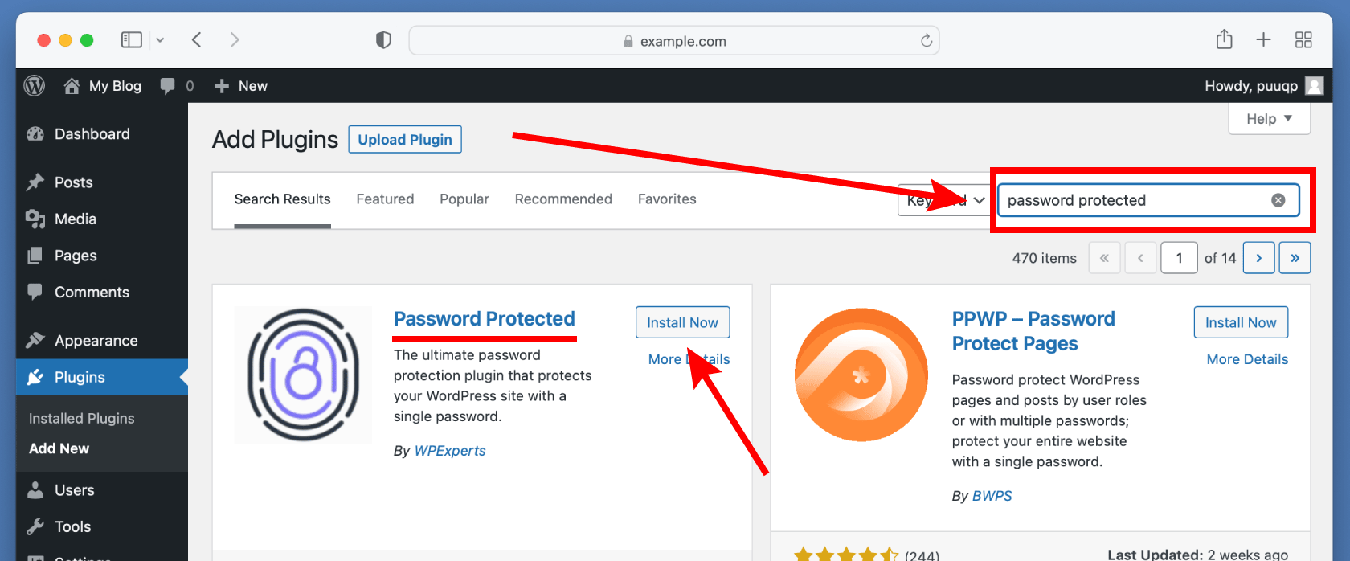Clear the plugin search field
Image resolution: width=1350 pixels, height=561 pixels.
tap(1278, 200)
